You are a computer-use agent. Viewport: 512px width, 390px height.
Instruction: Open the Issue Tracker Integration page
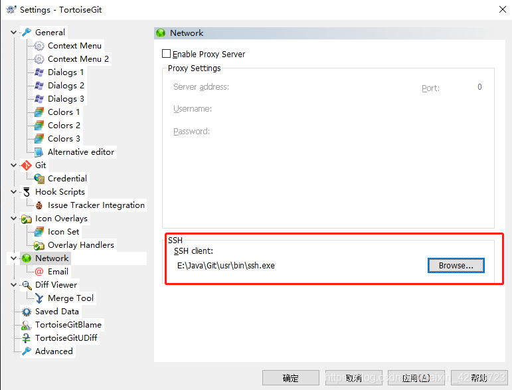[96, 205]
